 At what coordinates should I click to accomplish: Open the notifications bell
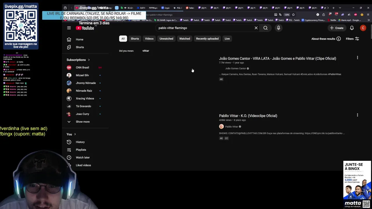pyautogui.click(x=352, y=28)
